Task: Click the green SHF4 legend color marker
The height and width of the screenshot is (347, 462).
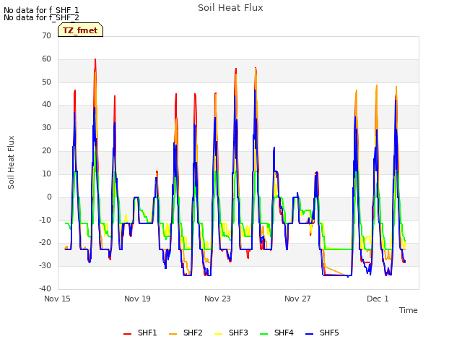Action: pos(264,334)
